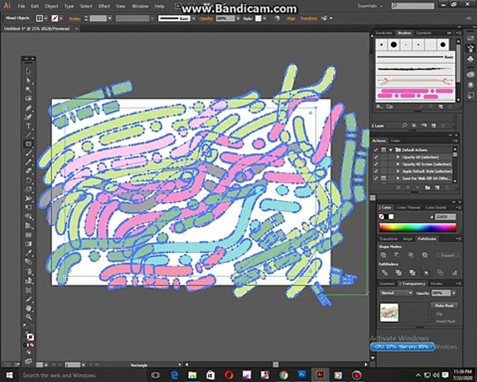
Task: Switch to the Color Guide tab
Action: tap(436, 207)
